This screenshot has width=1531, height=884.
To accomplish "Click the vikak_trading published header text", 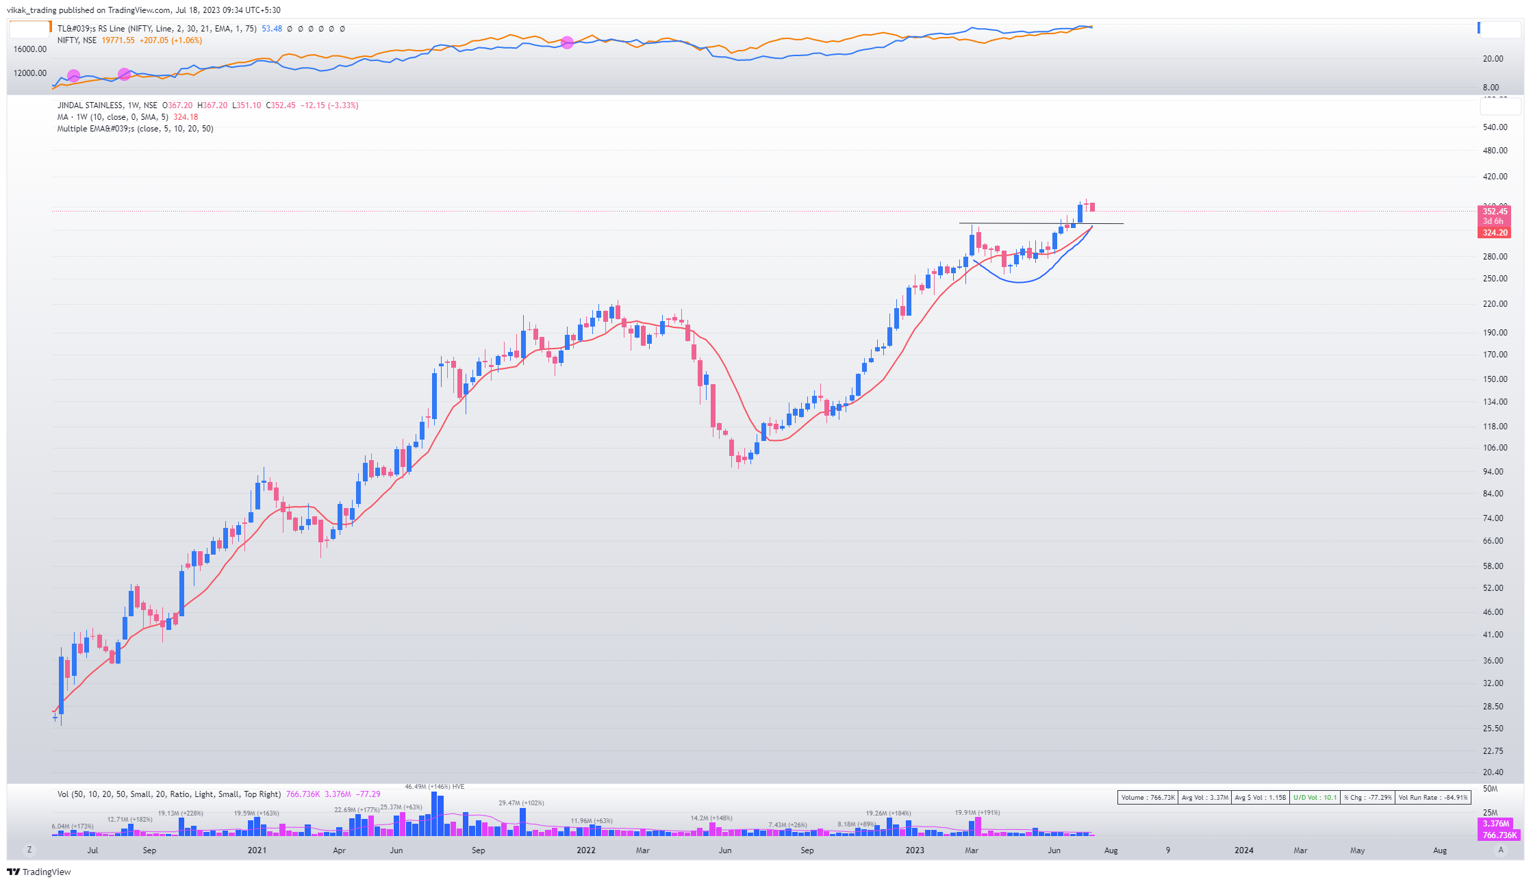I will [x=143, y=10].
